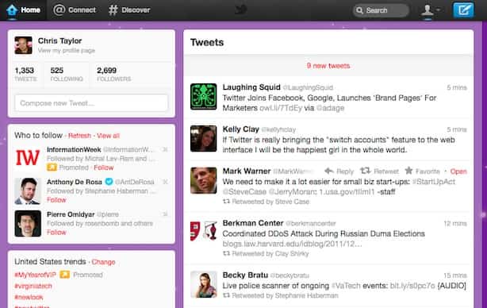
Task: Open the blogs.law.harvard.edu link
Action: 292,244
